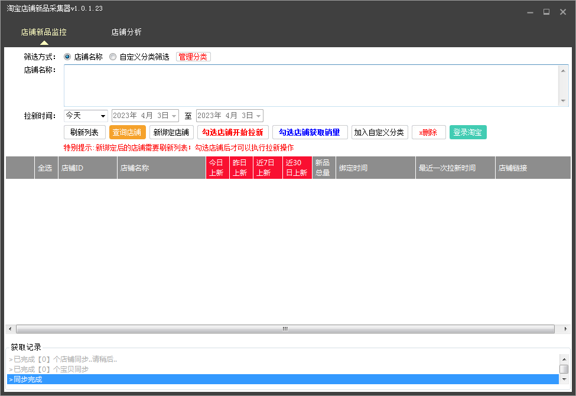The height and width of the screenshot is (396, 576).
Task: Open the 店铺新品监控 tab
Action: click(44, 32)
